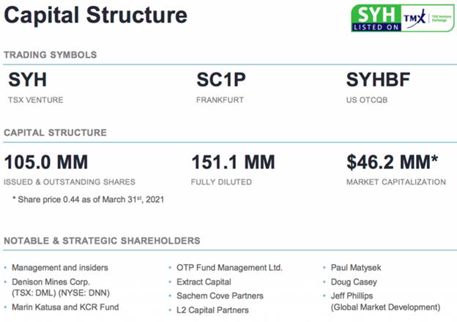Click the $46.2 MM market capitalization
The width and height of the screenshot is (457, 322).
392,162
